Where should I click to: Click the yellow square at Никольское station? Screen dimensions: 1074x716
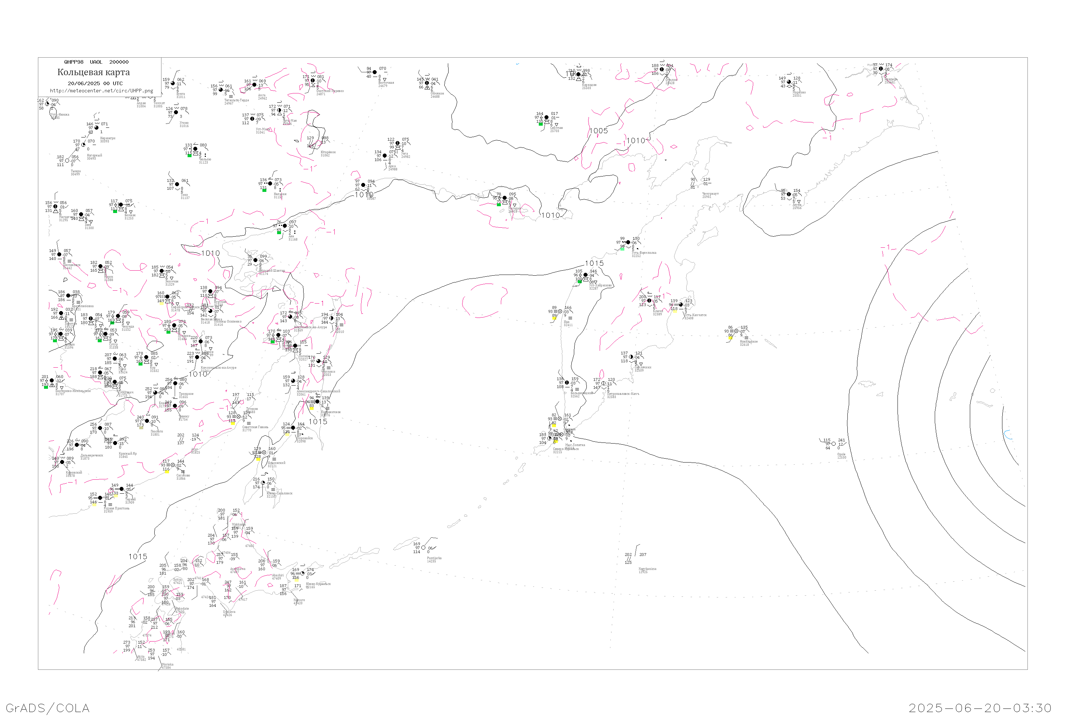pos(730,338)
